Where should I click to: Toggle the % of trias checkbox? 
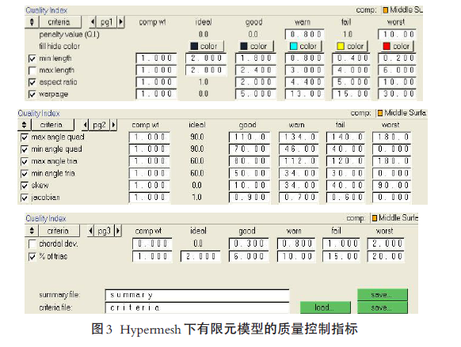(x=32, y=257)
